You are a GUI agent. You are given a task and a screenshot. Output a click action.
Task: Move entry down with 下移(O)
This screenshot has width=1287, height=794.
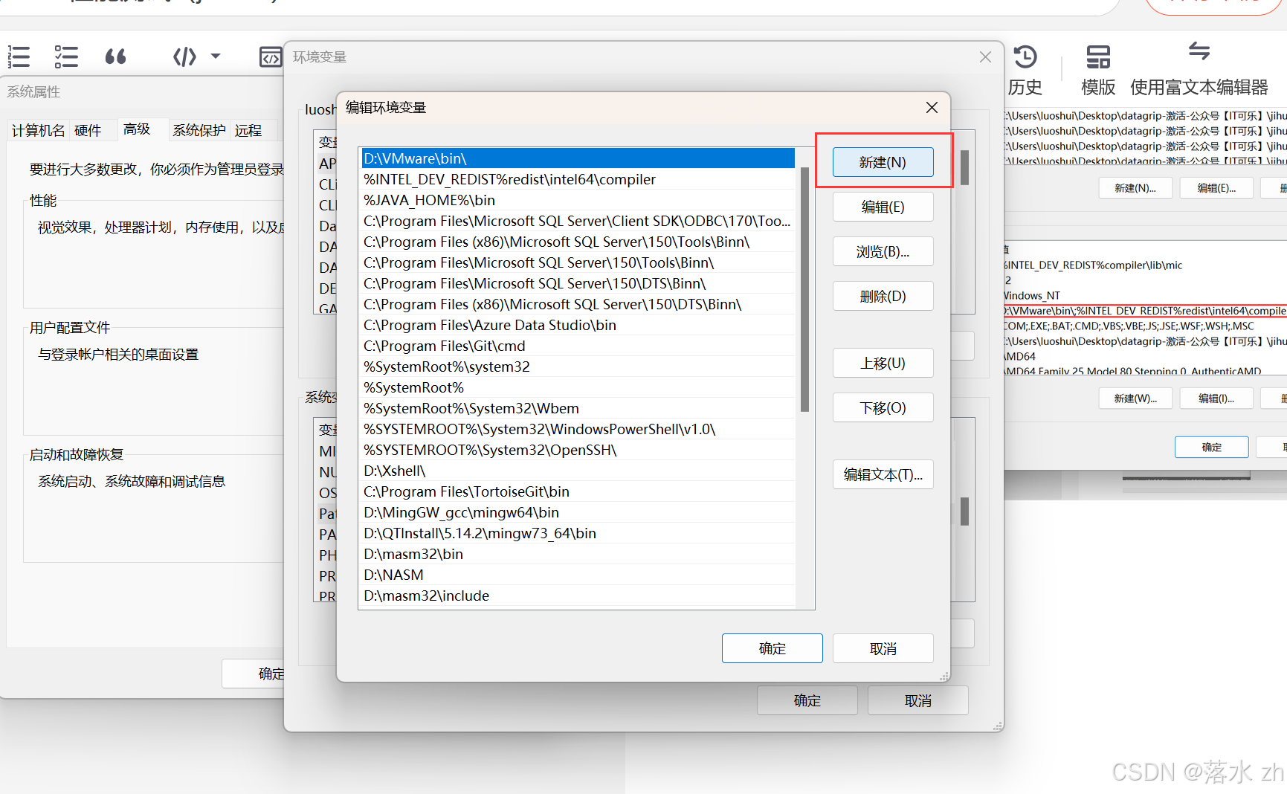pyautogui.click(x=883, y=407)
